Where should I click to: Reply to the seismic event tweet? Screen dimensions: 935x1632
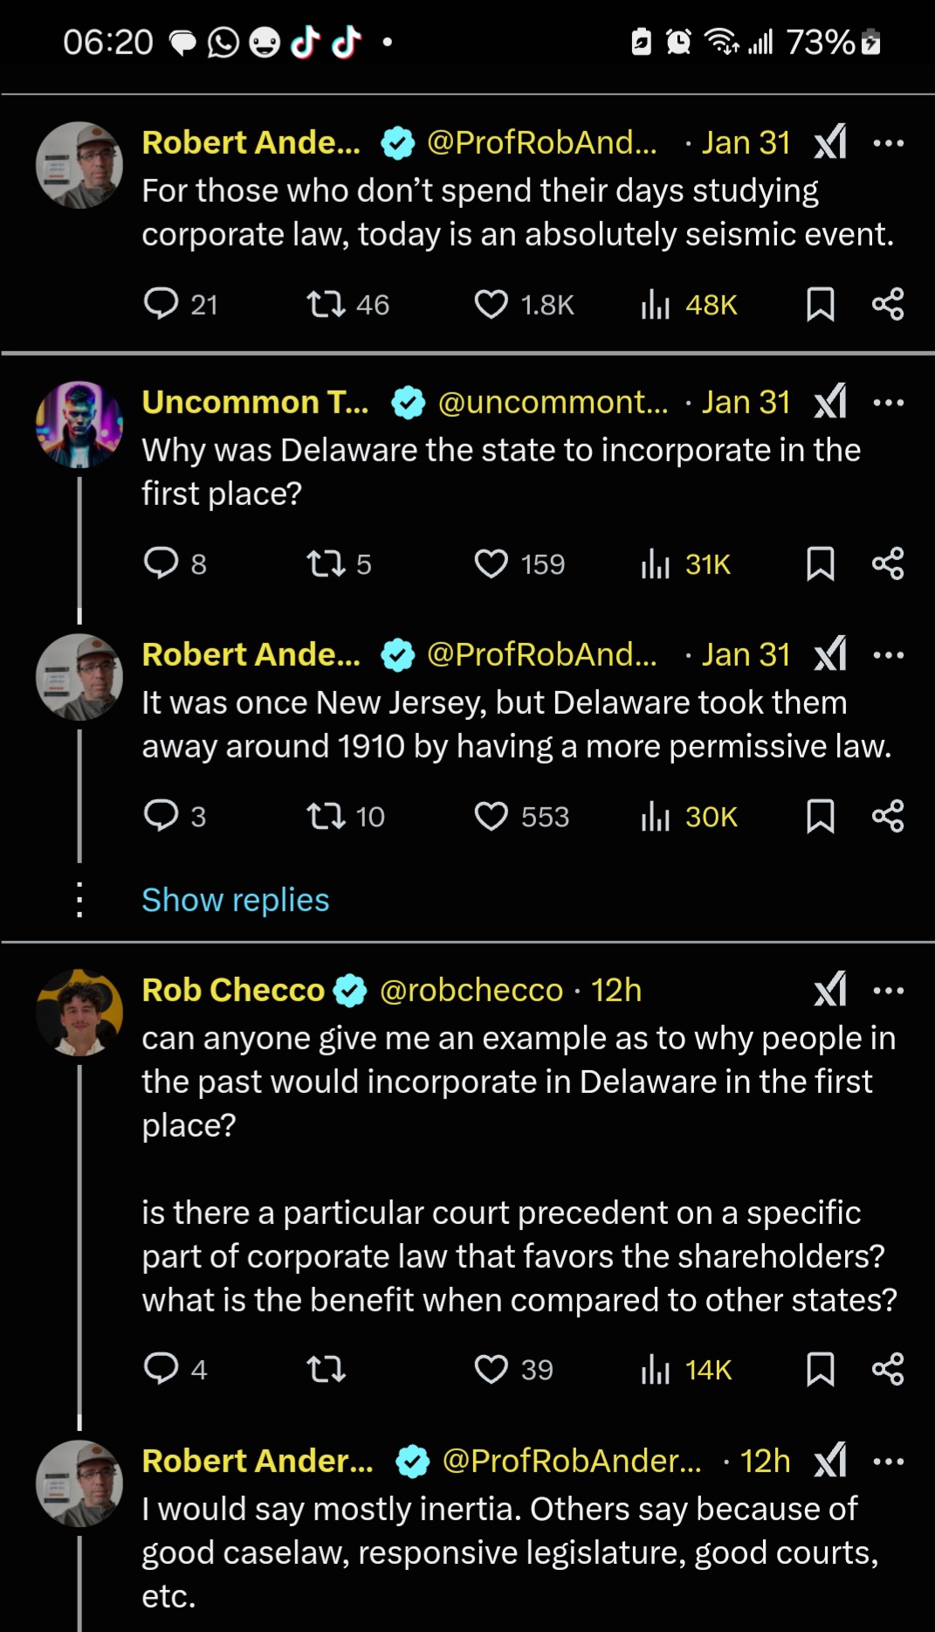pos(161,304)
